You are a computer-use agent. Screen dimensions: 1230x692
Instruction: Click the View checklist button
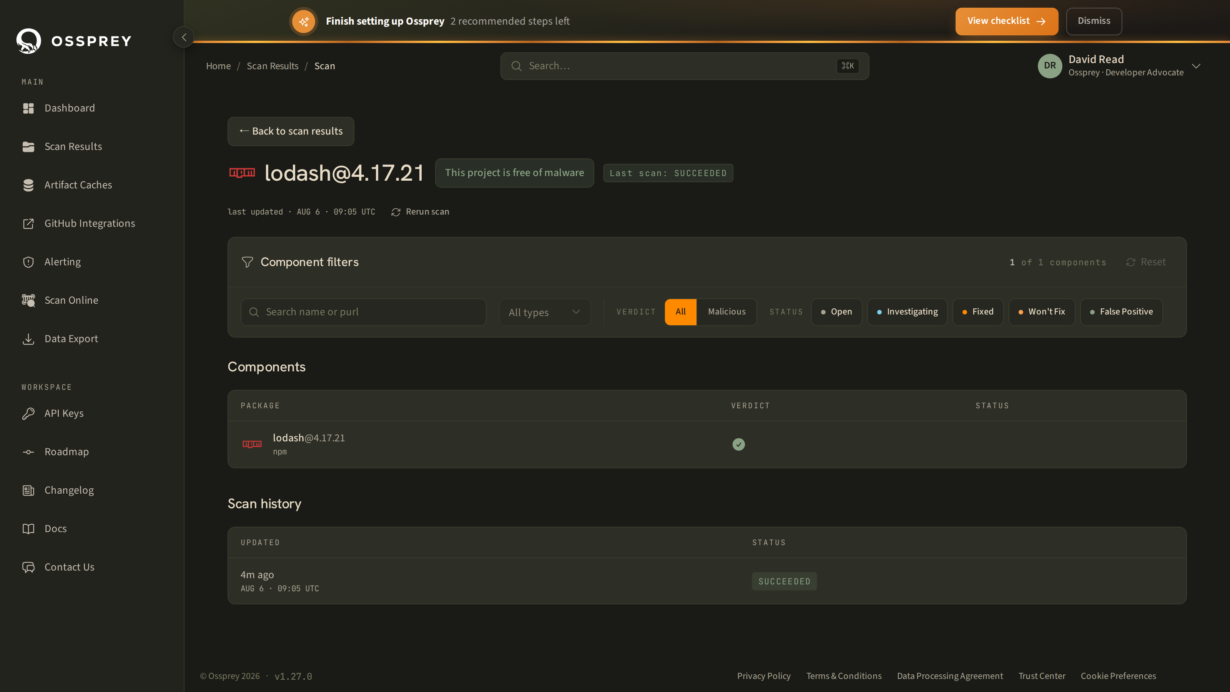1007,22
